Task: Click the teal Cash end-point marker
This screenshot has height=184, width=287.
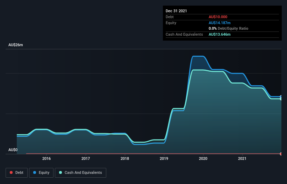Action: tap(281, 99)
